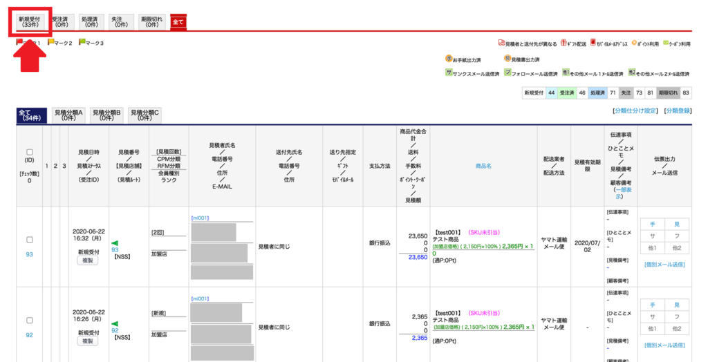Click the green arrow icon on estimate 93
The height and width of the screenshot is (362, 708).
click(x=115, y=244)
